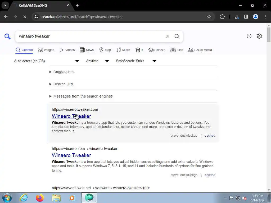
Task: Open the Extensions puzzle icon
Action: (222, 17)
